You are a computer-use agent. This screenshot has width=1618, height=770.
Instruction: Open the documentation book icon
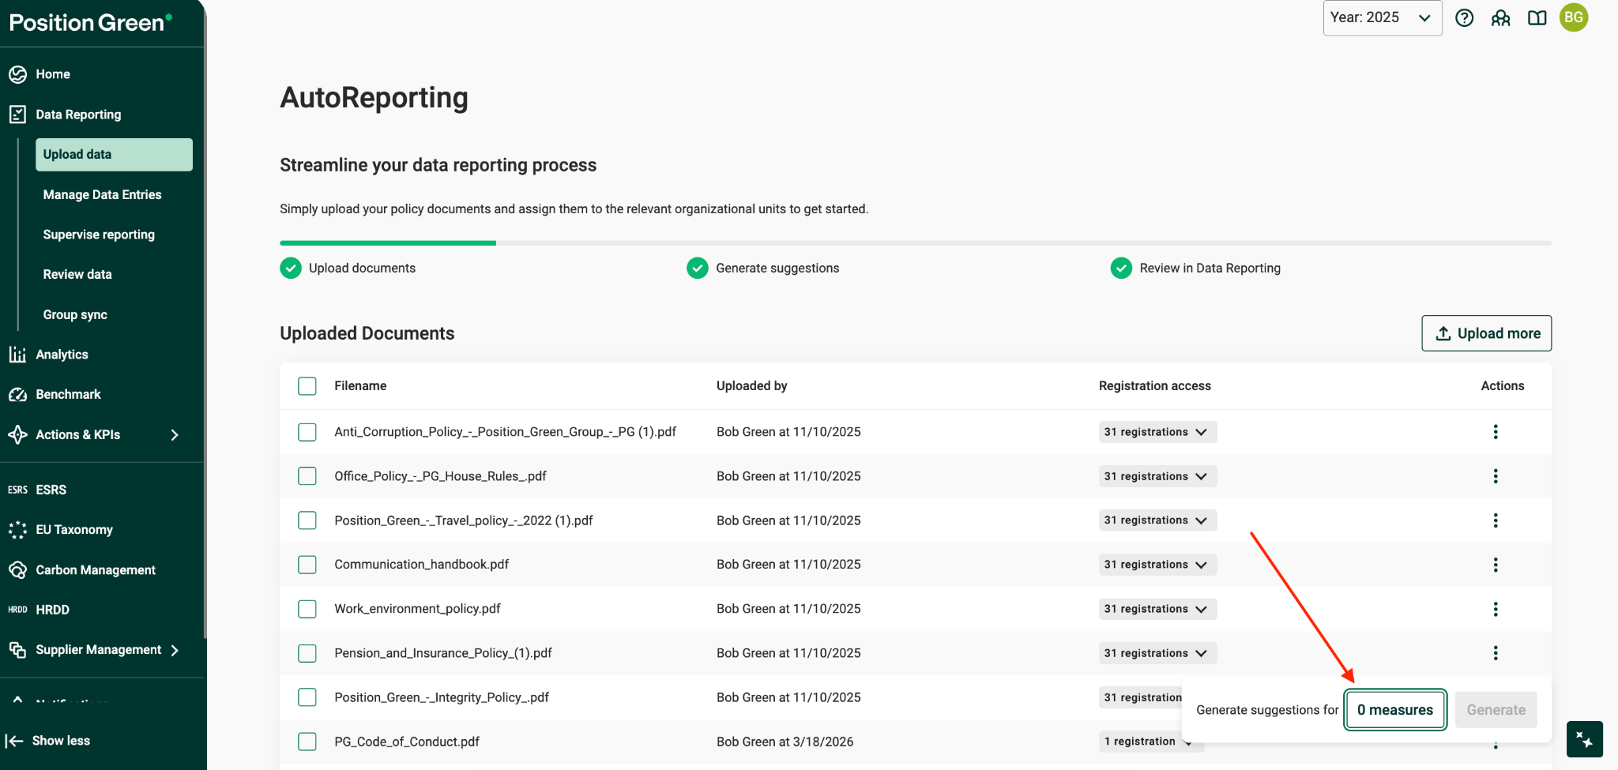click(x=1537, y=18)
